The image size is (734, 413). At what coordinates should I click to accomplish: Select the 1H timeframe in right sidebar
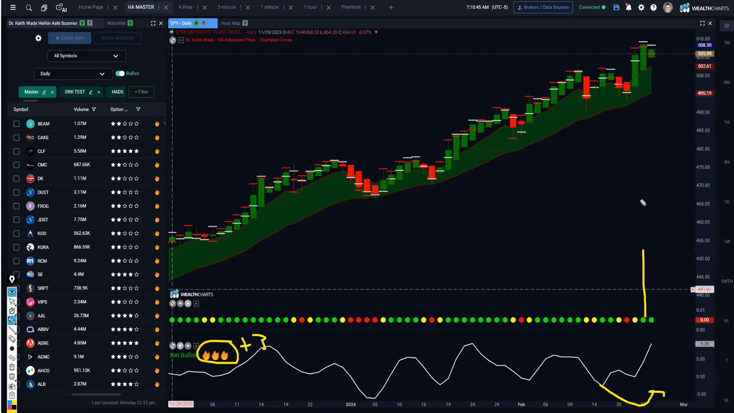point(726,122)
